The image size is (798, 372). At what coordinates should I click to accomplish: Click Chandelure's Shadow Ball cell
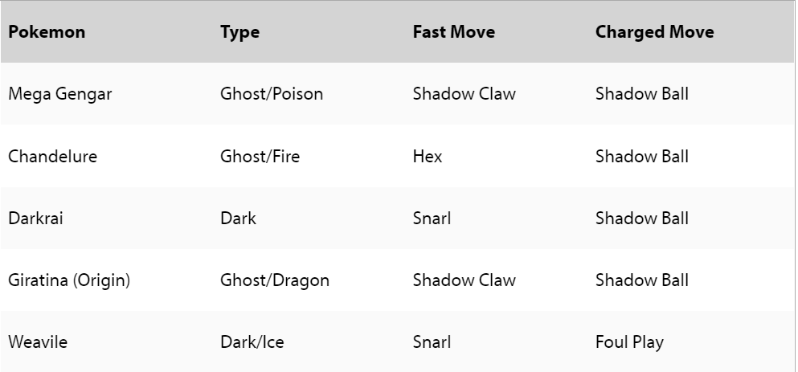(x=642, y=156)
